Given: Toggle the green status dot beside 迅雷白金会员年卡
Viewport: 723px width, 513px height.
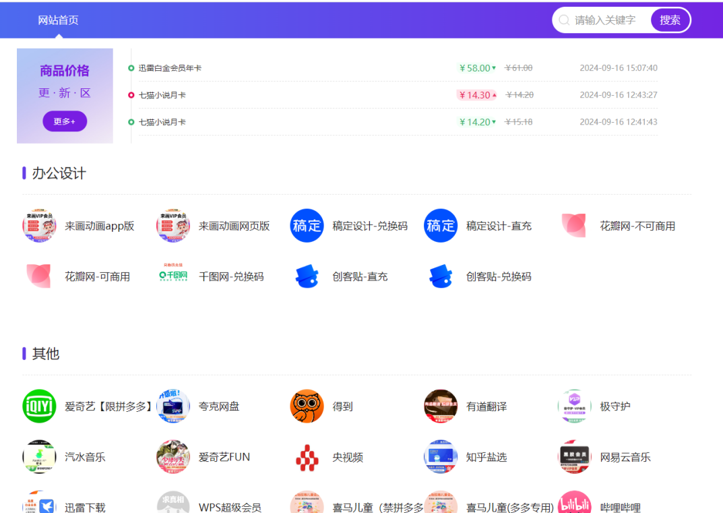Looking at the screenshot, I should pyautogui.click(x=131, y=68).
